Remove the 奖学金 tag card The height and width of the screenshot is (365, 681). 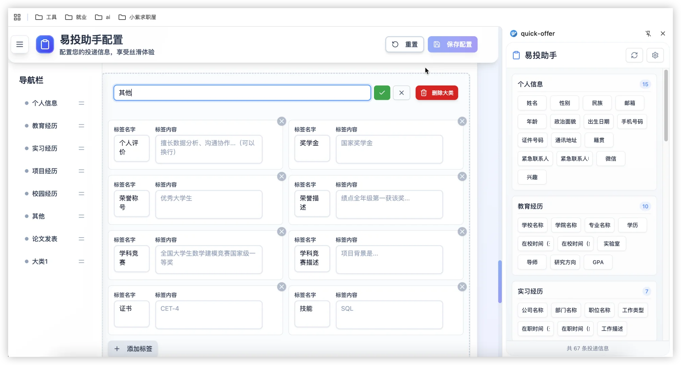coord(462,121)
